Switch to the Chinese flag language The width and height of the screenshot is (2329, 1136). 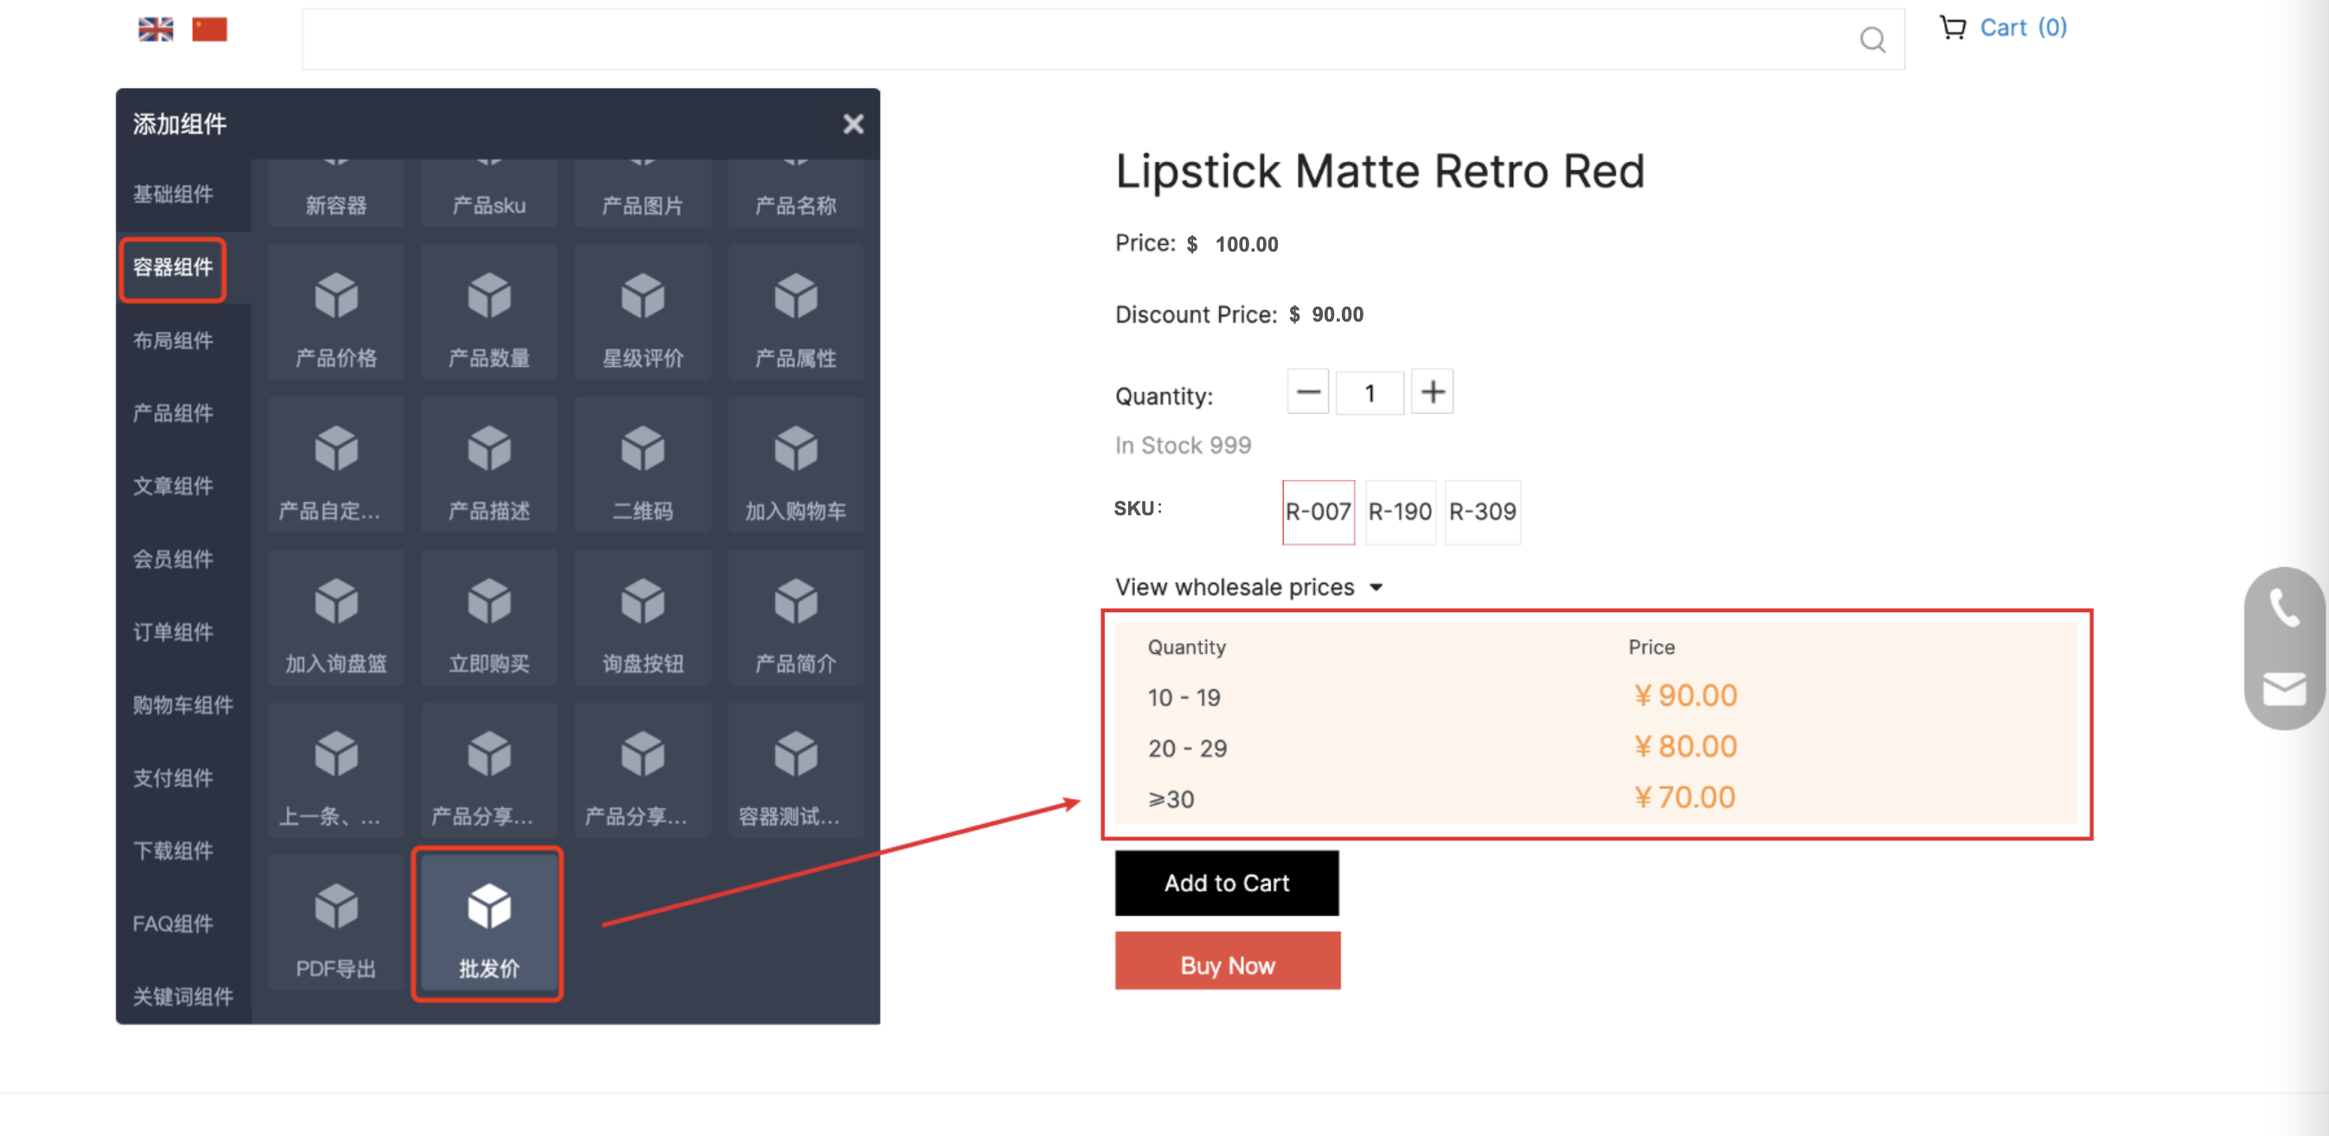209,29
